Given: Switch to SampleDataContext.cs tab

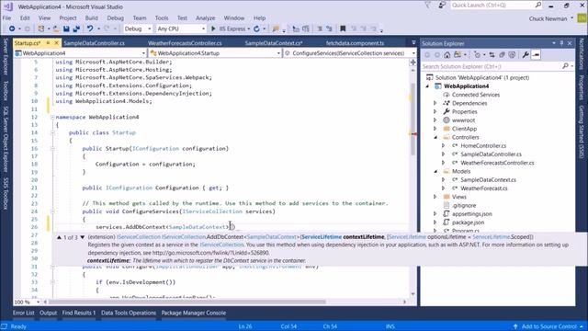Looking at the screenshot, I should tap(274, 43).
